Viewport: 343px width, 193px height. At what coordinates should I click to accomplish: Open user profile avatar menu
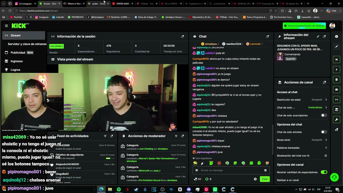(x=332, y=26)
